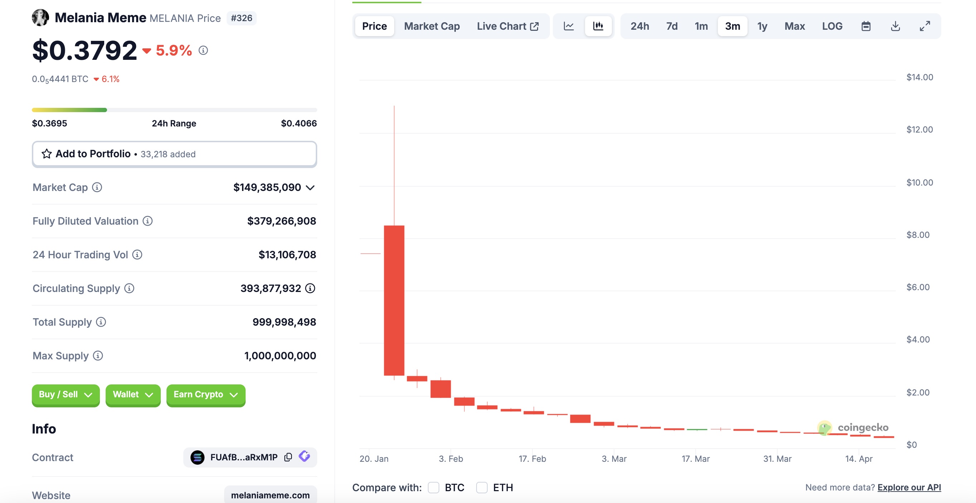Expand the Wallet dropdown

133,394
